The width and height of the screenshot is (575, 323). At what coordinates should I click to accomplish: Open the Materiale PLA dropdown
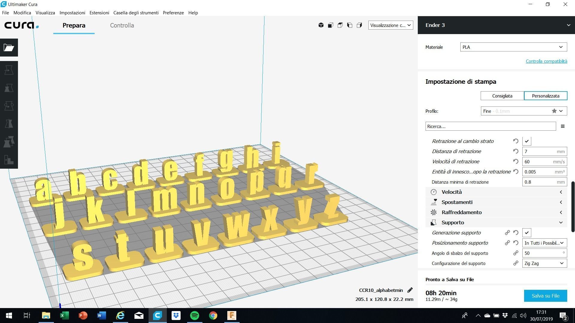coord(513,47)
